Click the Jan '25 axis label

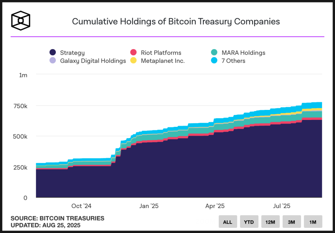point(149,206)
